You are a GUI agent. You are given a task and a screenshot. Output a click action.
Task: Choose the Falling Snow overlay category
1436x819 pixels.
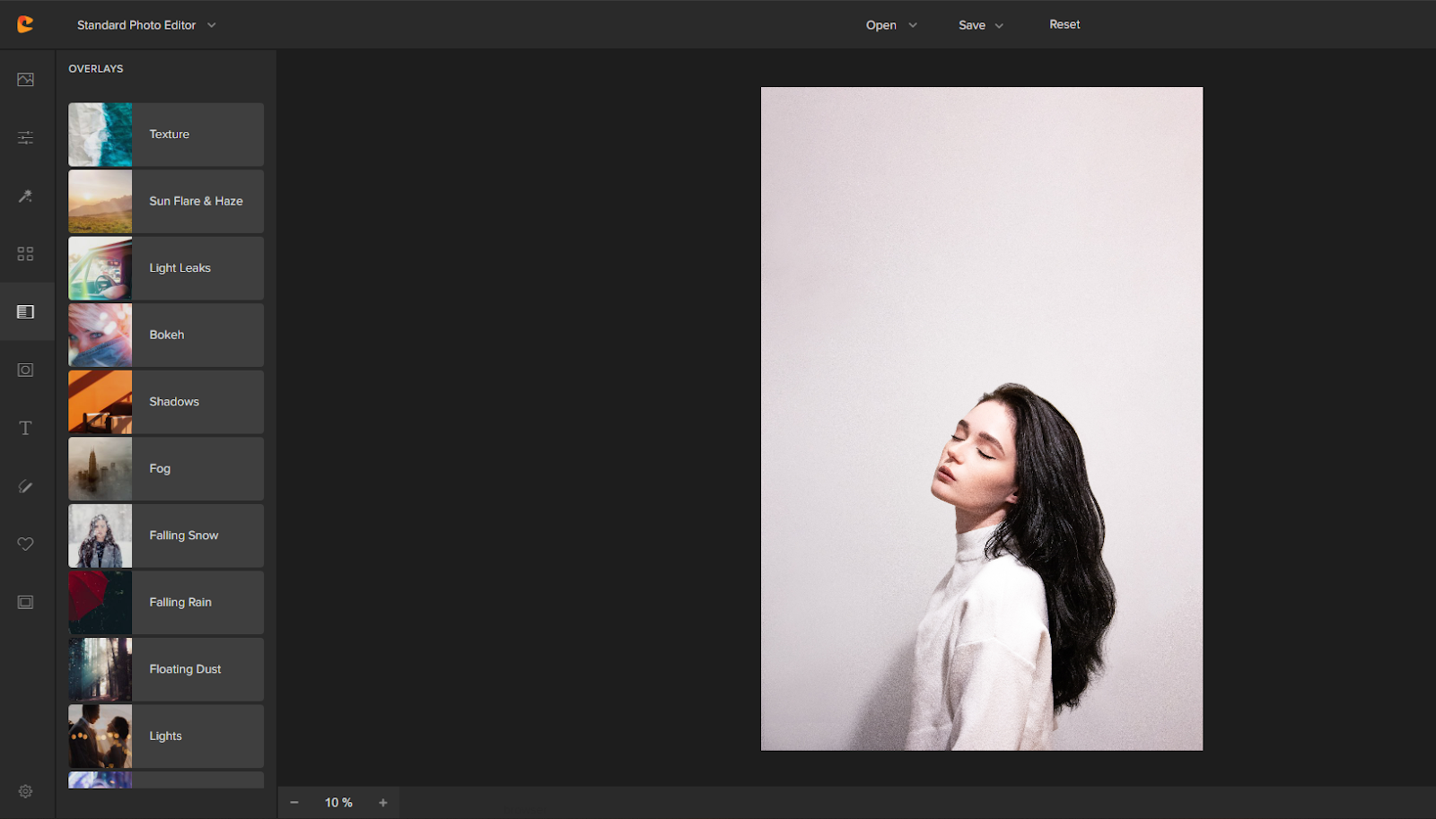click(x=166, y=536)
